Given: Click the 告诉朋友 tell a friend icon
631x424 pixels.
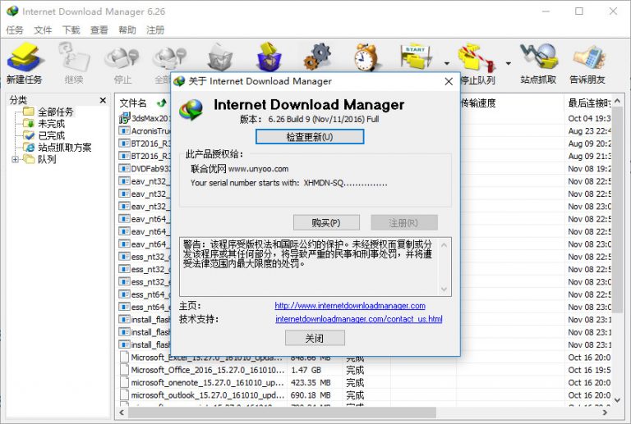Looking at the screenshot, I should (x=587, y=63).
